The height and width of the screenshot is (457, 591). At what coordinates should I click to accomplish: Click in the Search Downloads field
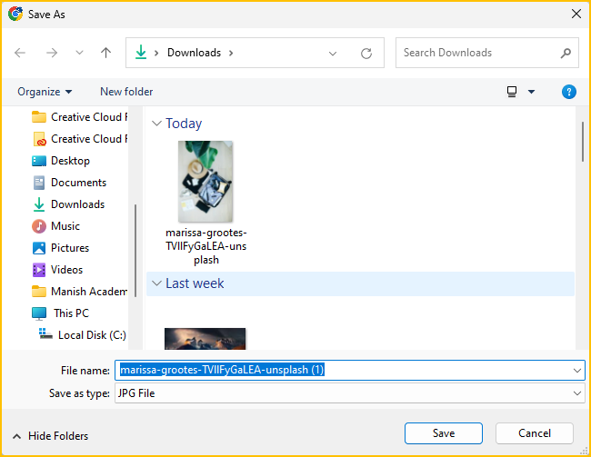(477, 53)
